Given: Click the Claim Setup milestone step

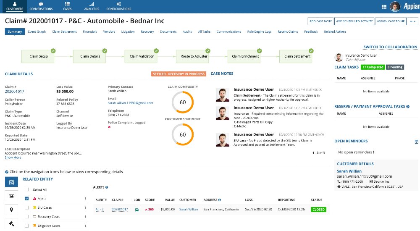Looking at the screenshot, I should click(39, 56).
